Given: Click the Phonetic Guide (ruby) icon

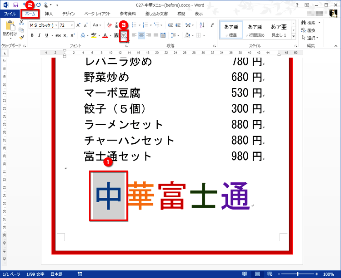Looking at the screenshot, I should pos(116,25).
